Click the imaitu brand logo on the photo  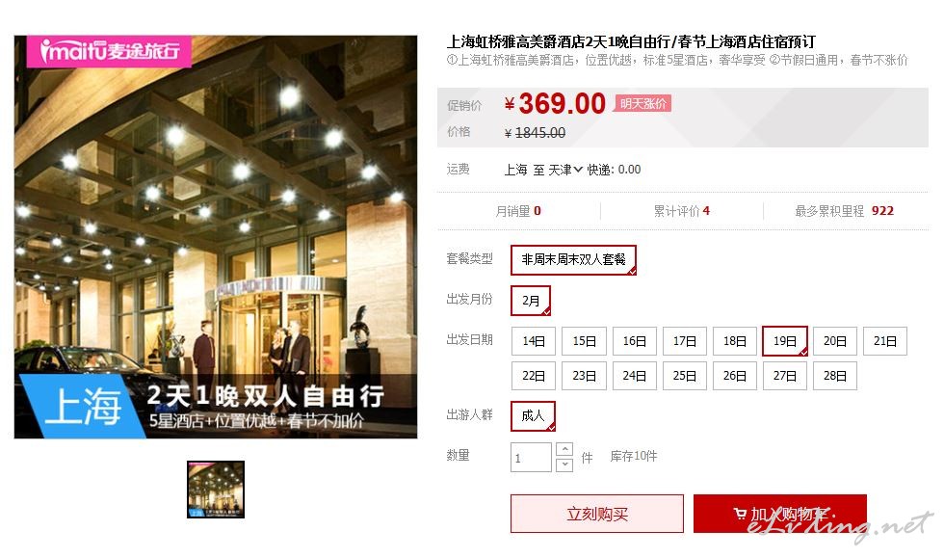click(109, 52)
